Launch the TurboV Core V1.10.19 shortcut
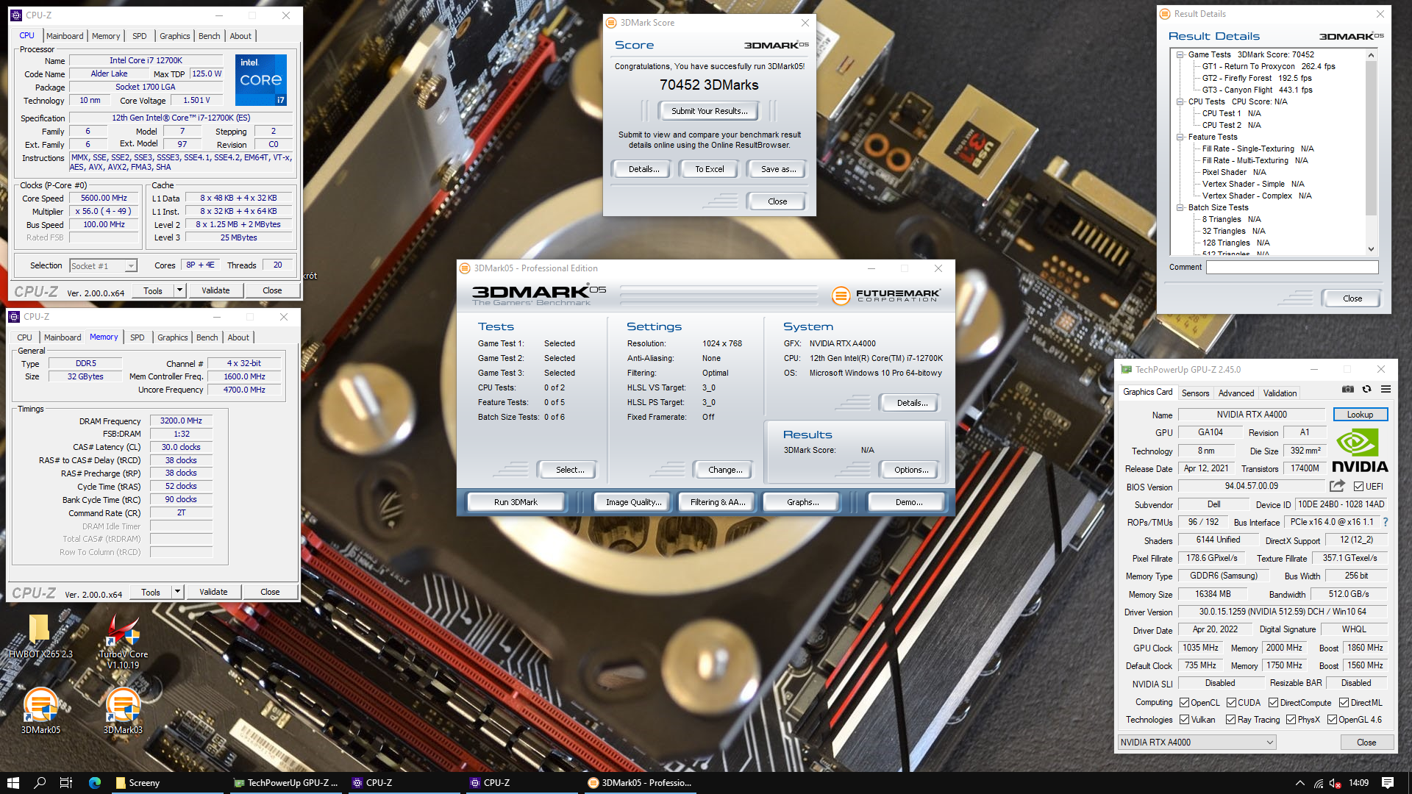The image size is (1412, 794). pos(123,642)
